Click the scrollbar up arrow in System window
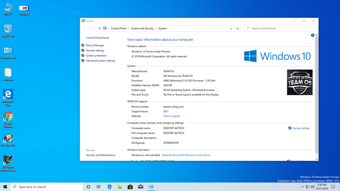The height and width of the screenshot is (191, 340). tap(317, 35)
